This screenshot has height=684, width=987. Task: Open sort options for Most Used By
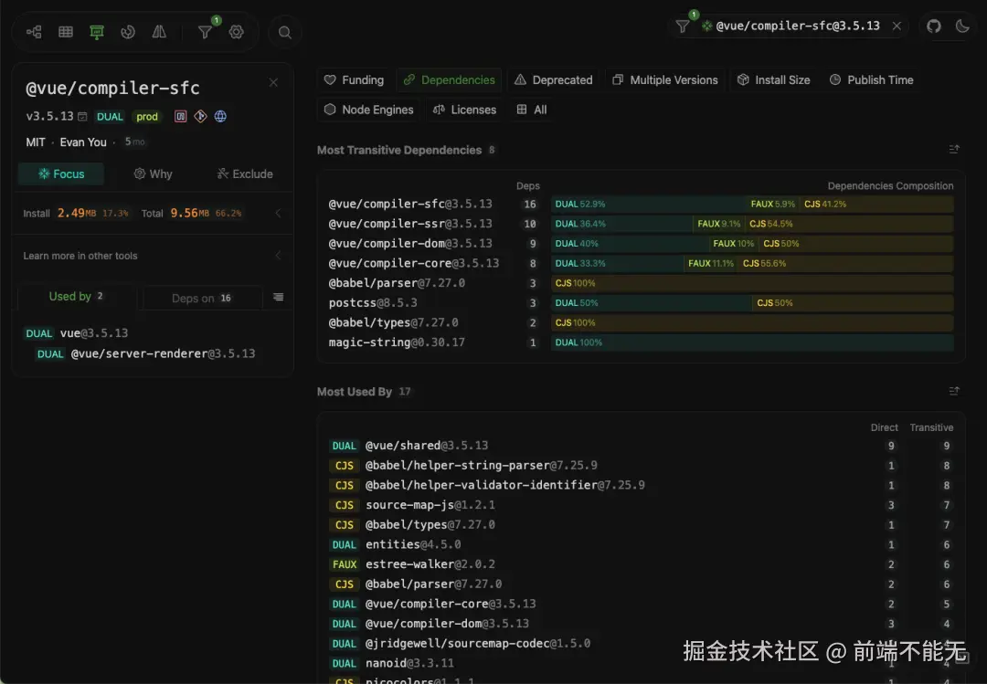(953, 391)
